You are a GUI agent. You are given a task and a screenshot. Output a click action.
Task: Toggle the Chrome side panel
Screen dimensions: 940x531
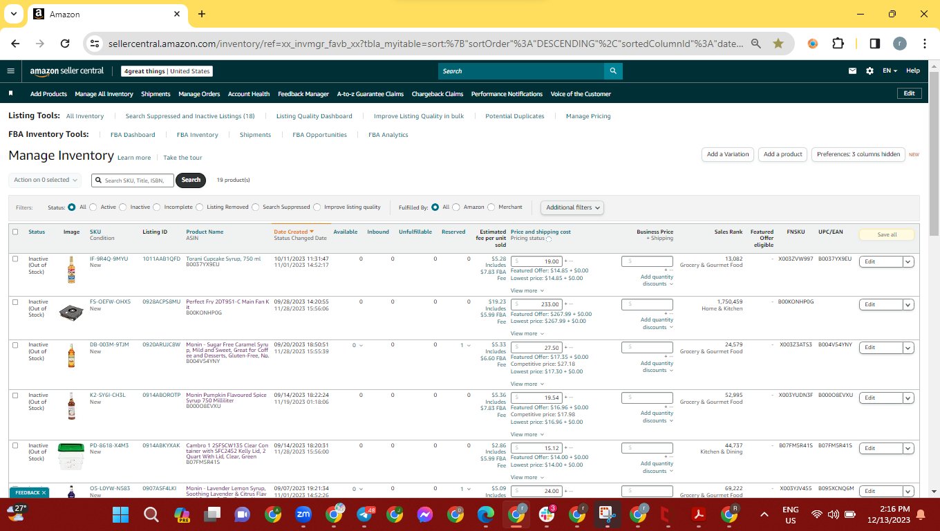click(x=874, y=44)
